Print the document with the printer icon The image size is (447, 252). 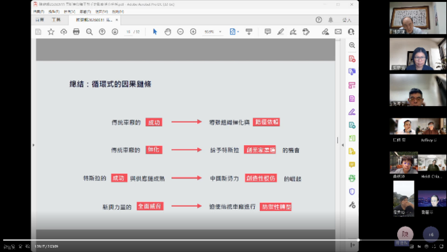coord(76,32)
